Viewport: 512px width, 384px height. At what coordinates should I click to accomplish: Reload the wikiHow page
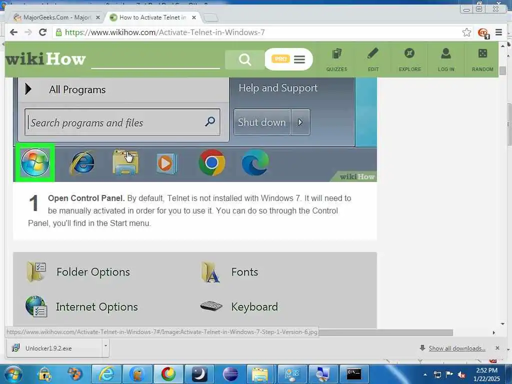(42, 32)
